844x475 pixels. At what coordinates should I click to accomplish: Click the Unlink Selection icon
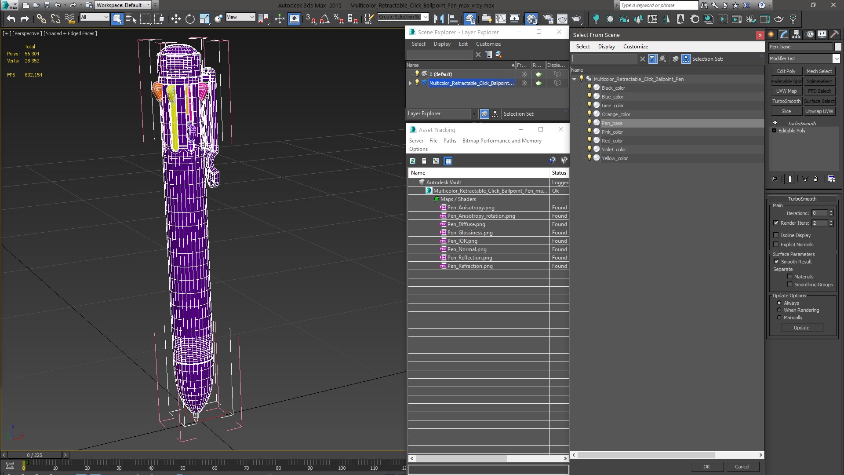click(x=55, y=18)
